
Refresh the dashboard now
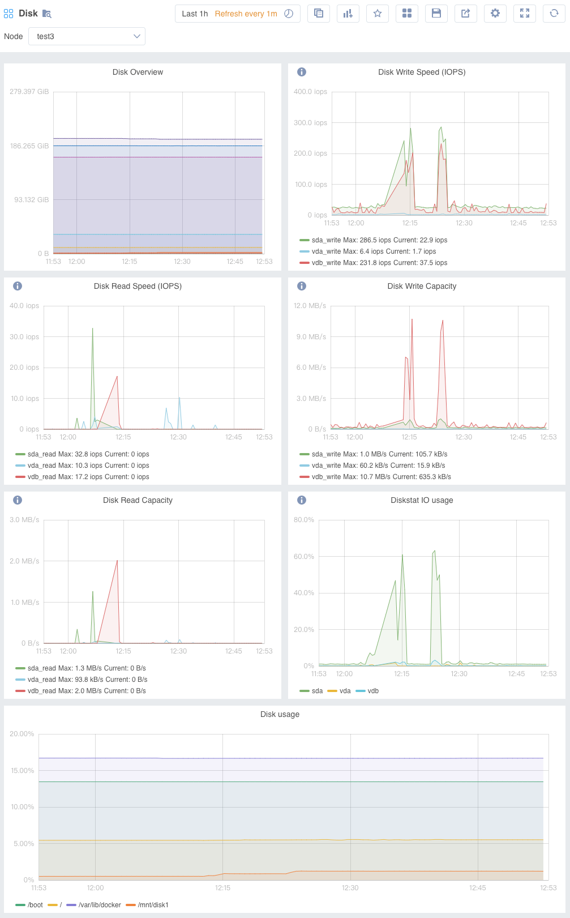coord(554,14)
